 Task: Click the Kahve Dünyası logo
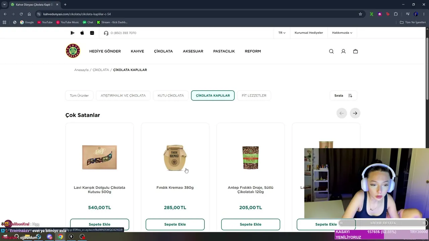(73, 51)
